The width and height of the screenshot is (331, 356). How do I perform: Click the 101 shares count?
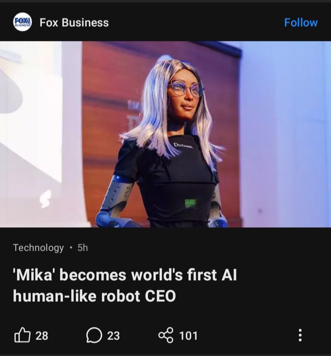tap(188, 336)
